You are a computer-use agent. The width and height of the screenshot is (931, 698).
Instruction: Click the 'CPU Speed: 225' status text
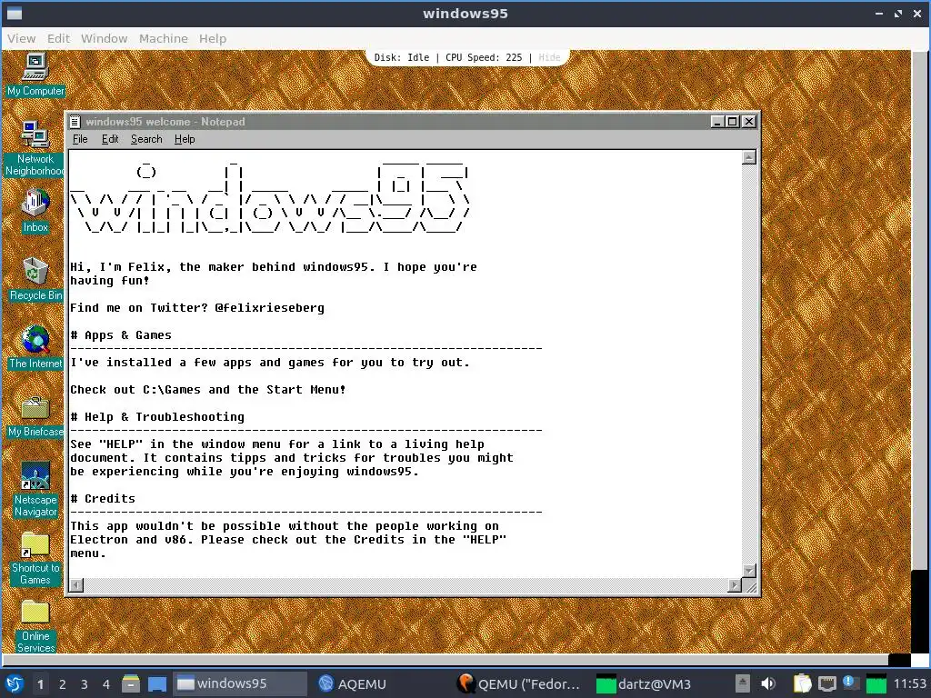[484, 57]
